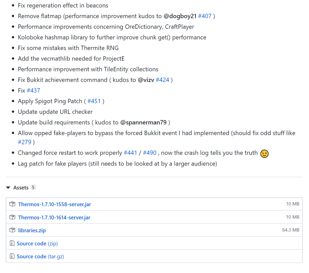
Task: Click package icon beside libraries.zip
Action: [x=12, y=230]
